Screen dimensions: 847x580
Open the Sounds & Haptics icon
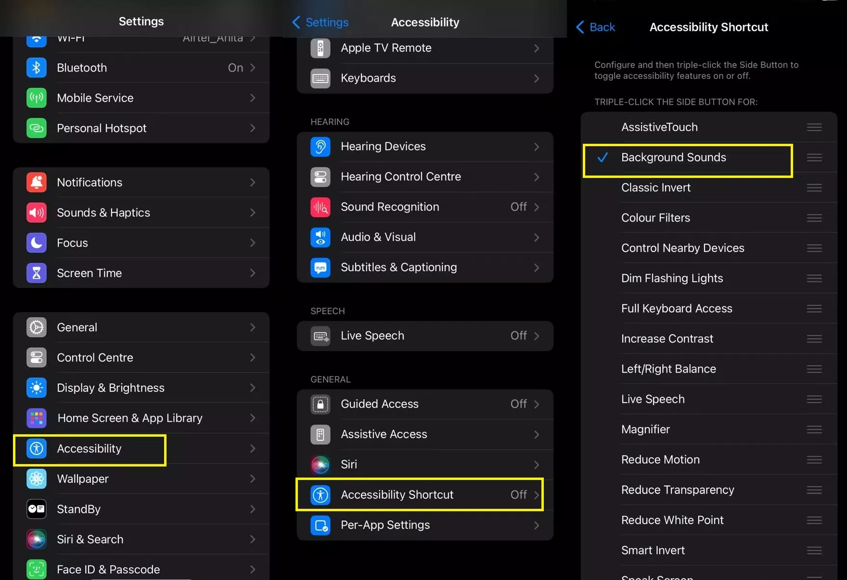pyautogui.click(x=37, y=213)
